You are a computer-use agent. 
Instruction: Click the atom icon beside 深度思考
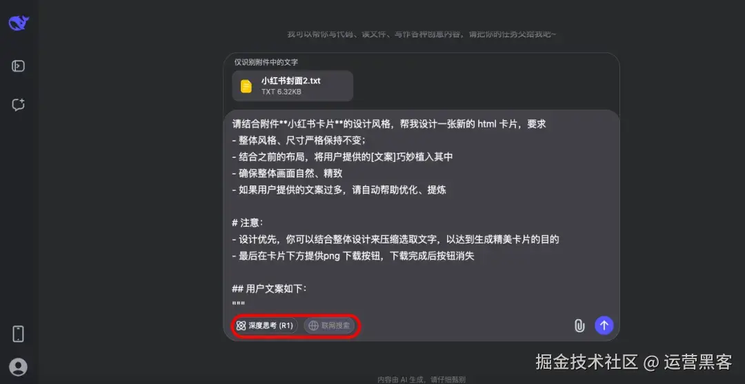[x=241, y=325]
